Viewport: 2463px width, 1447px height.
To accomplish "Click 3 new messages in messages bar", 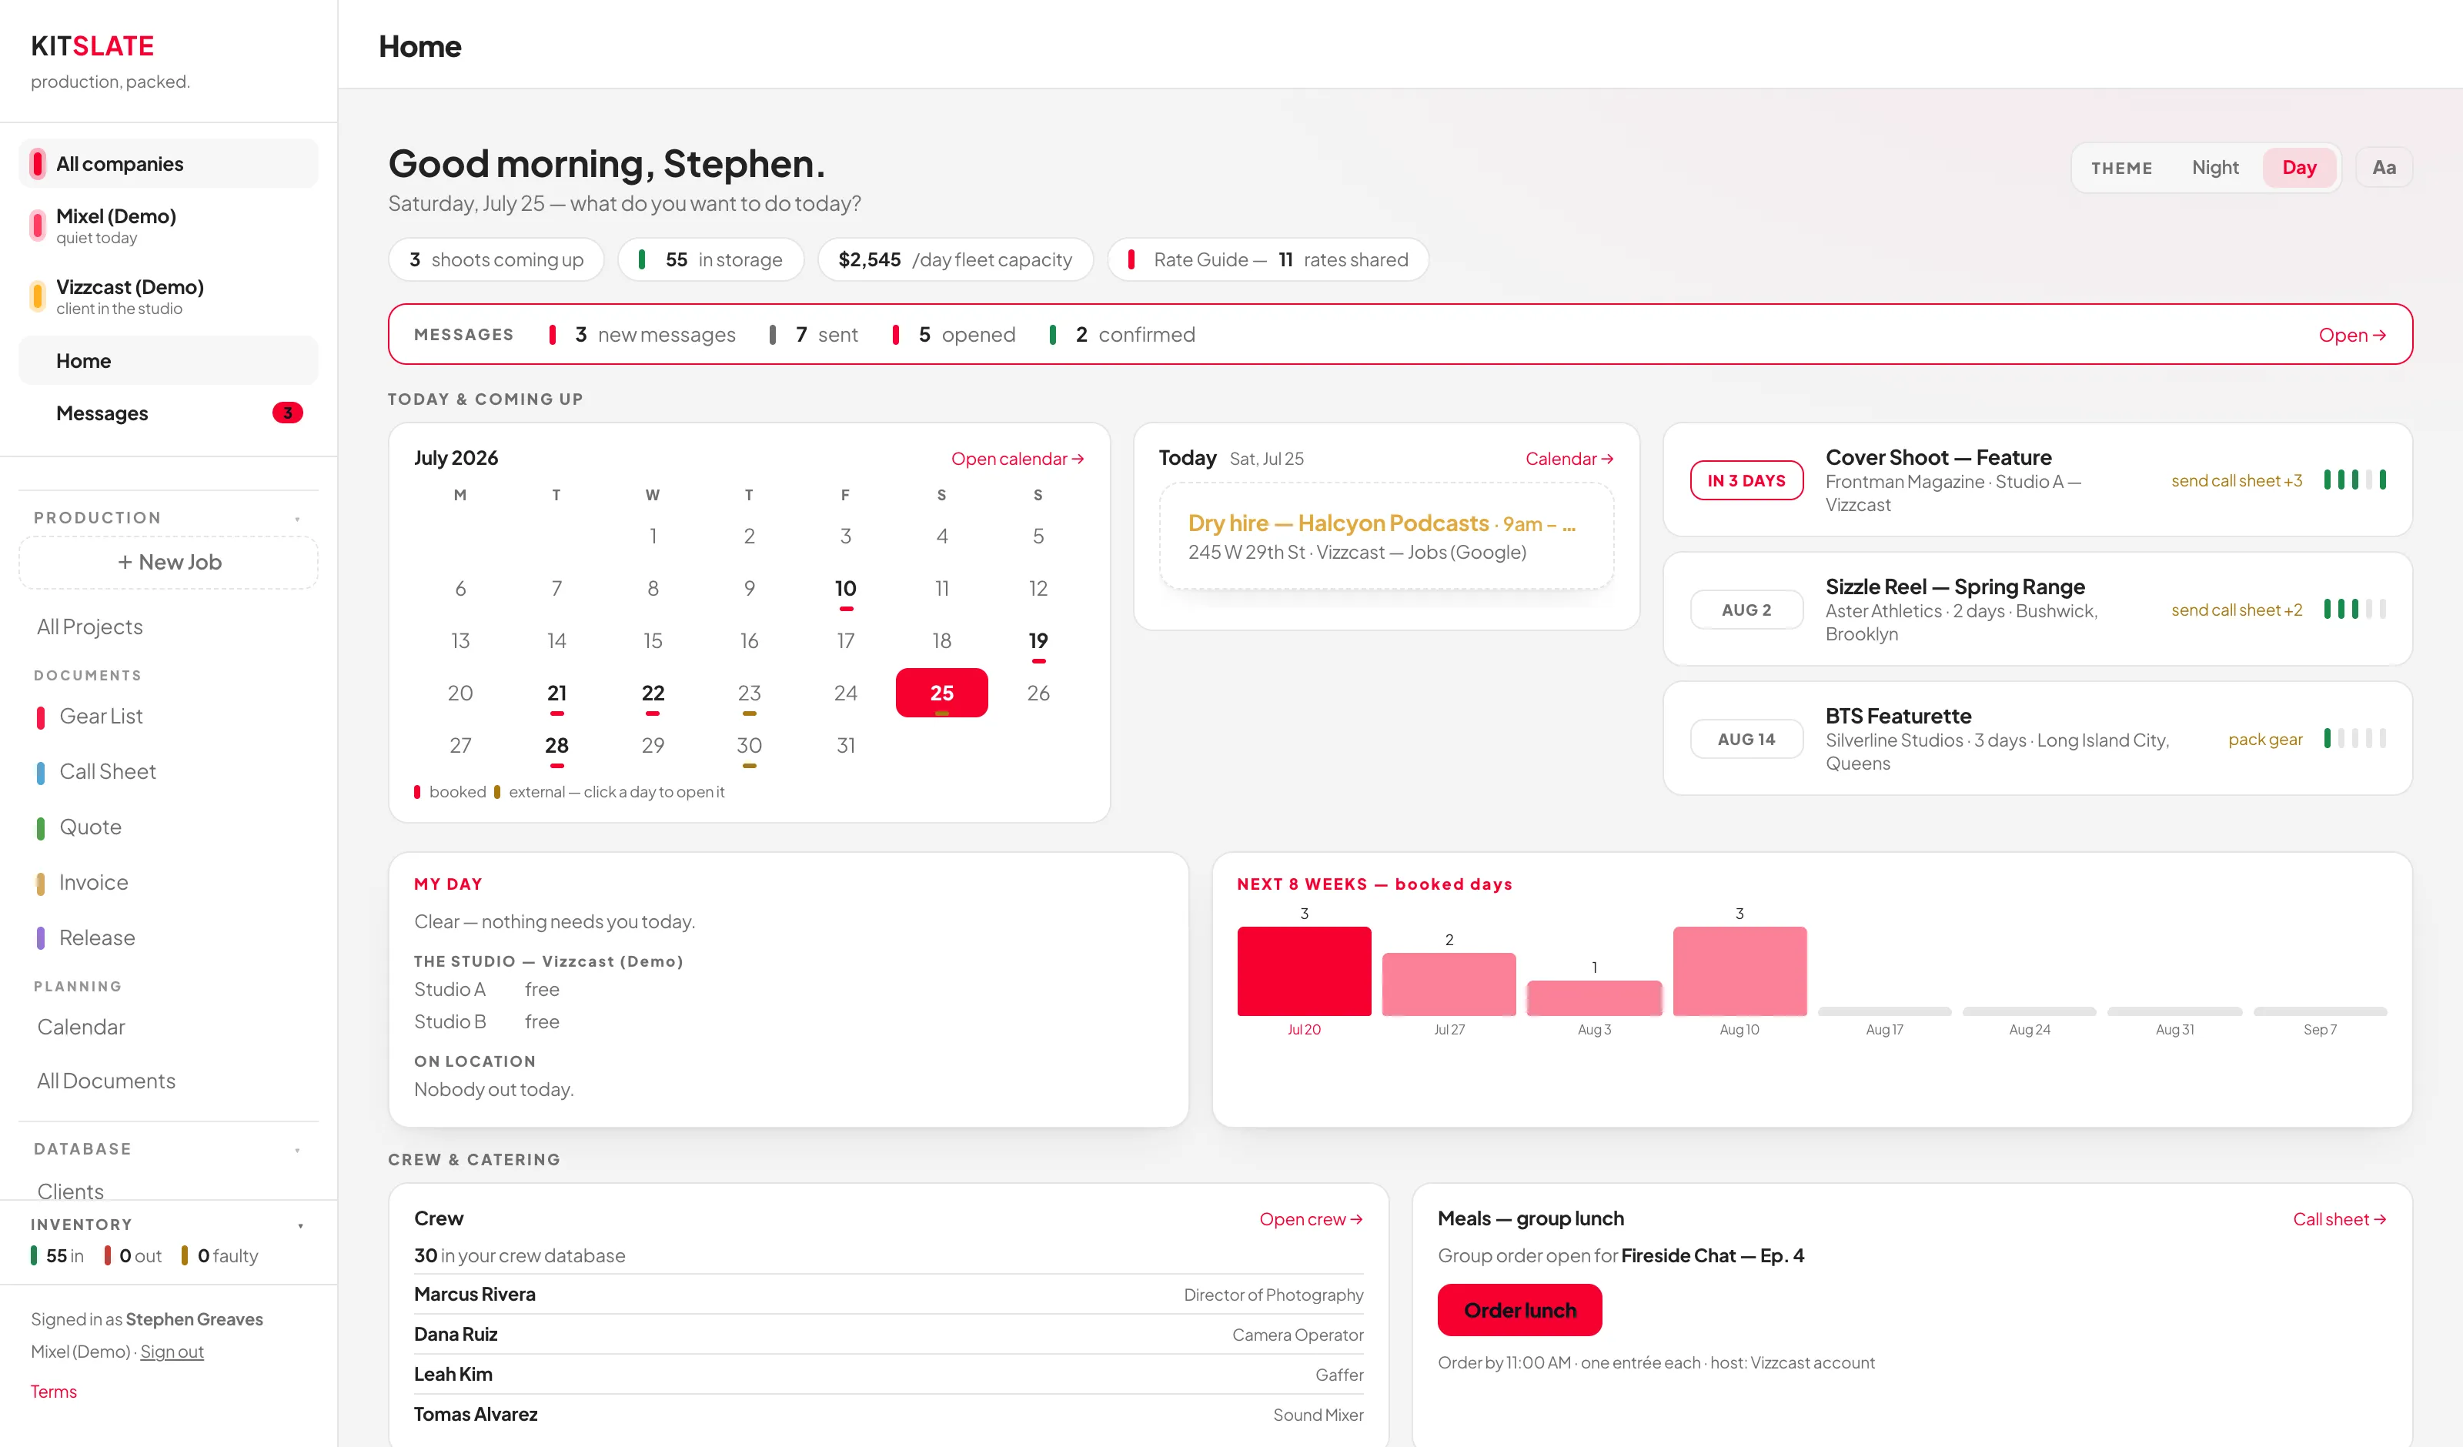I will tap(643, 334).
